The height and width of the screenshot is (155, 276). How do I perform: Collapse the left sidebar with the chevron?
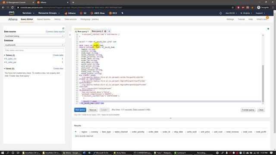(70, 35)
